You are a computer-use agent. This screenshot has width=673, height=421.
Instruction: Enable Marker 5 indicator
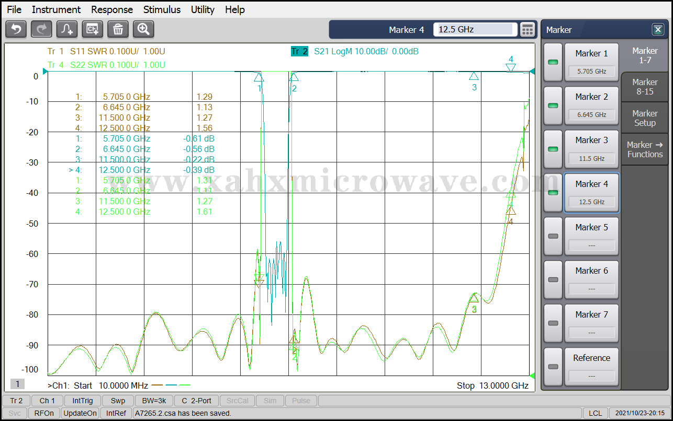(x=553, y=236)
